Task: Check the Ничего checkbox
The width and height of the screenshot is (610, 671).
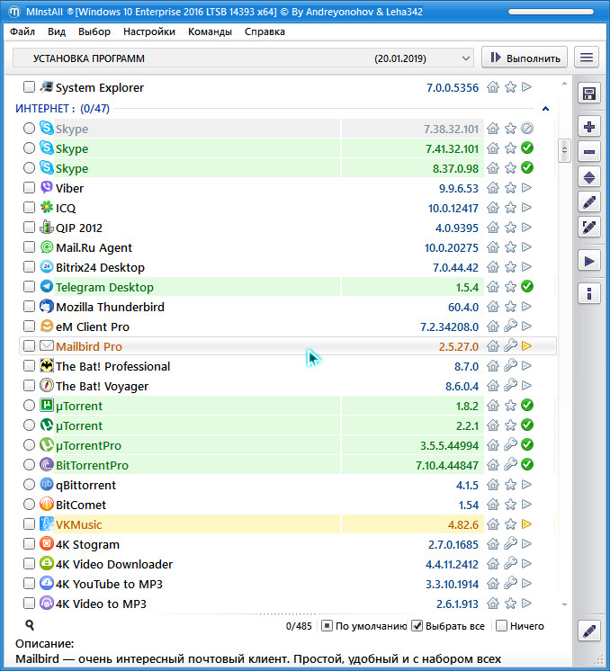Action: tap(501, 626)
